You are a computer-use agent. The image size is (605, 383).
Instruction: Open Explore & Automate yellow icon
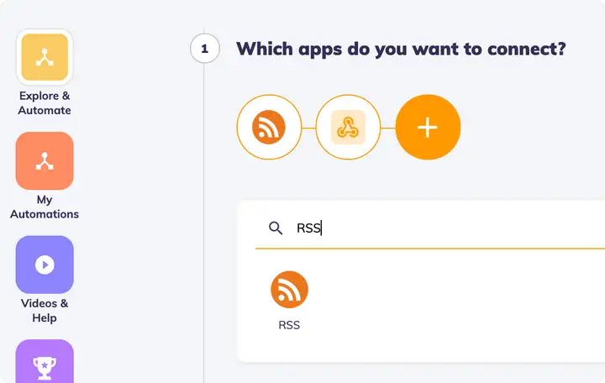[45, 57]
